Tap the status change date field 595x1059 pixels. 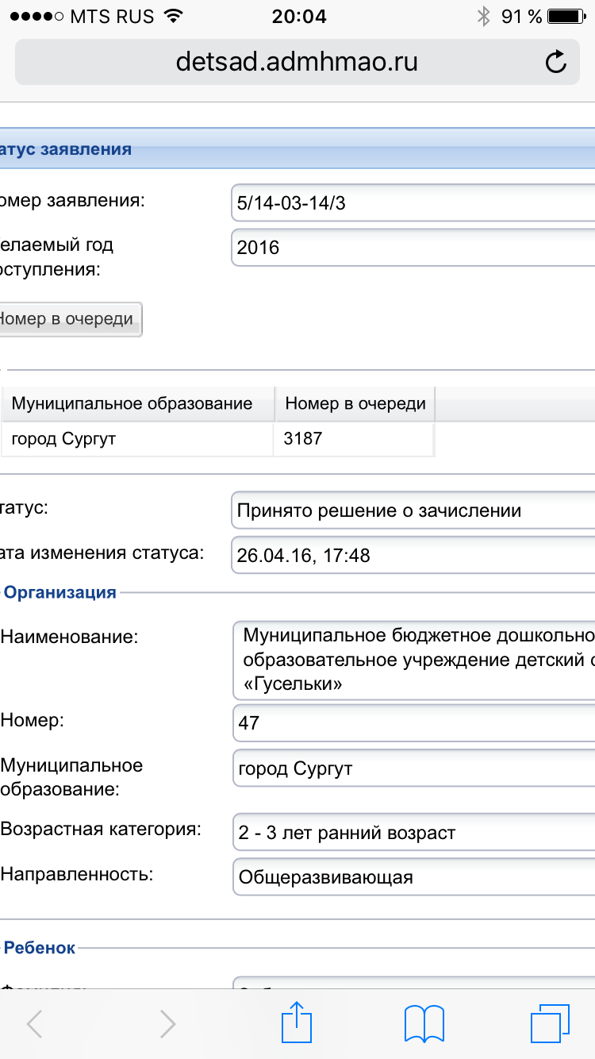[413, 556]
